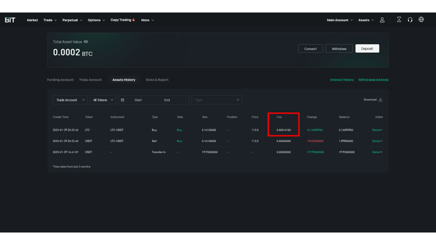
Task: Expand Detail for the USDT Sell row
Action: coord(377,141)
